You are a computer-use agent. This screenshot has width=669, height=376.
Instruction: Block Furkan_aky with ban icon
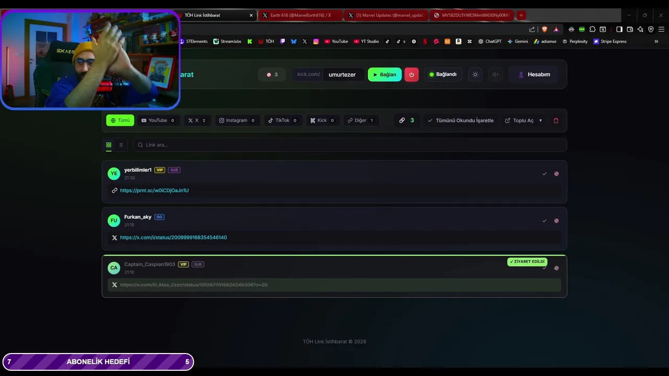click(x=557, y=221)
